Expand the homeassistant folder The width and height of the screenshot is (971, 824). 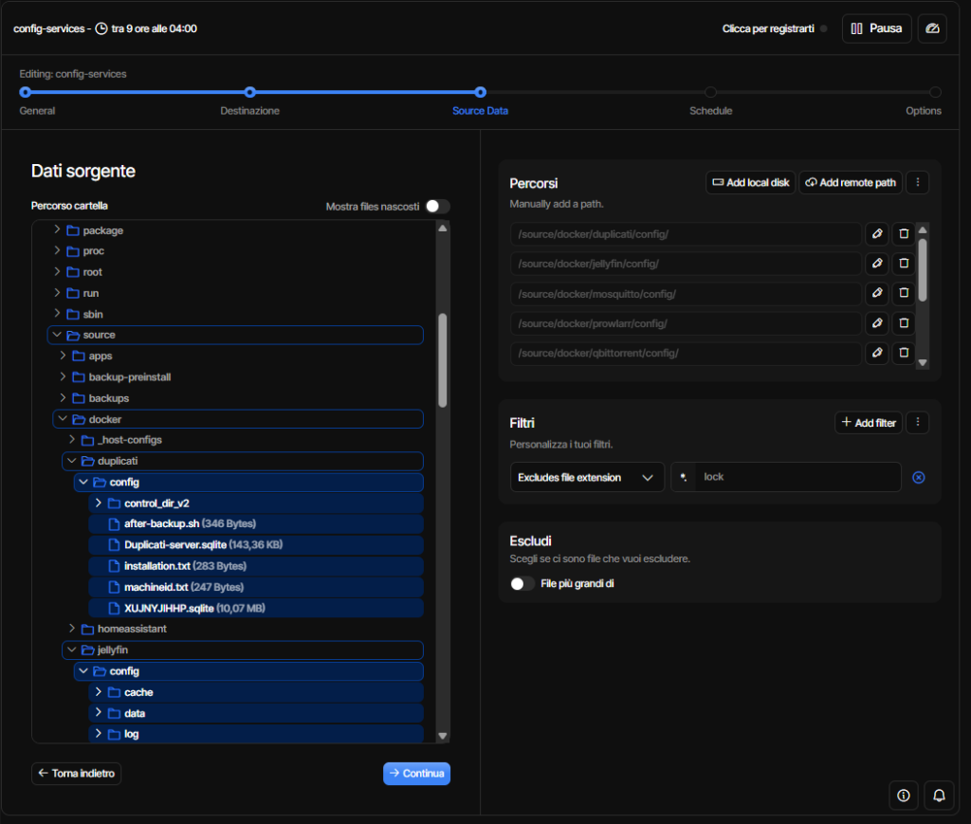click(72, 629)
